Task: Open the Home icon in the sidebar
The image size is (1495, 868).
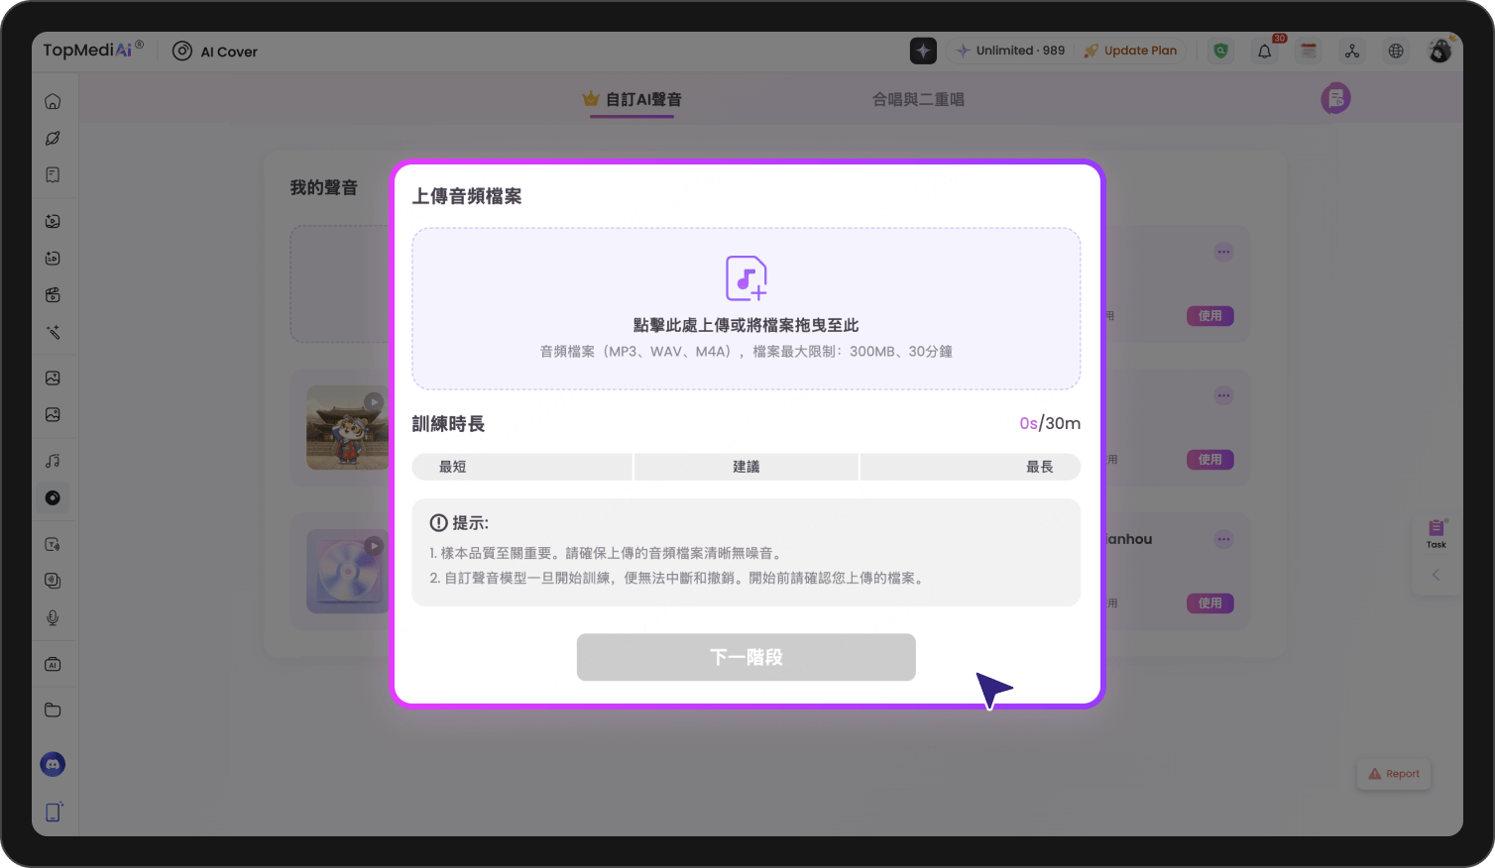Action: coord(53,100)
